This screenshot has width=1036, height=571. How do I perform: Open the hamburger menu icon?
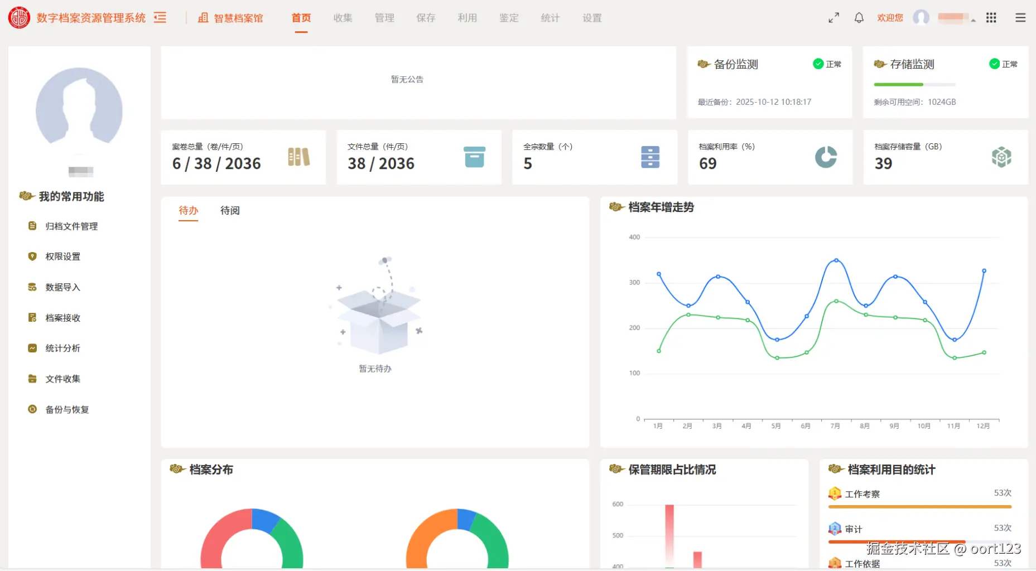coord(1020,18)
